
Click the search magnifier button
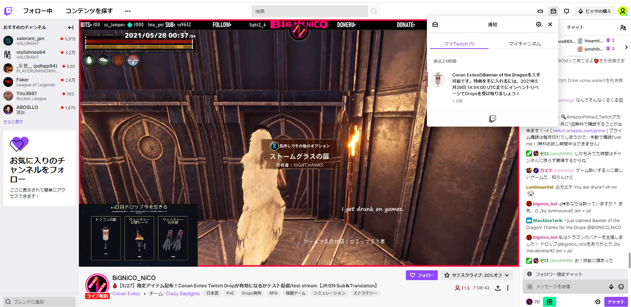click(x=374, y=11)
